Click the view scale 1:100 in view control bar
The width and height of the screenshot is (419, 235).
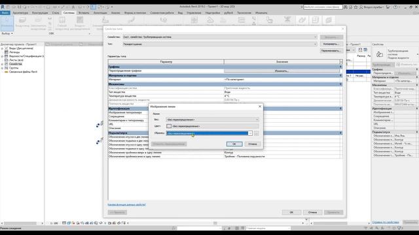(54, 223)
